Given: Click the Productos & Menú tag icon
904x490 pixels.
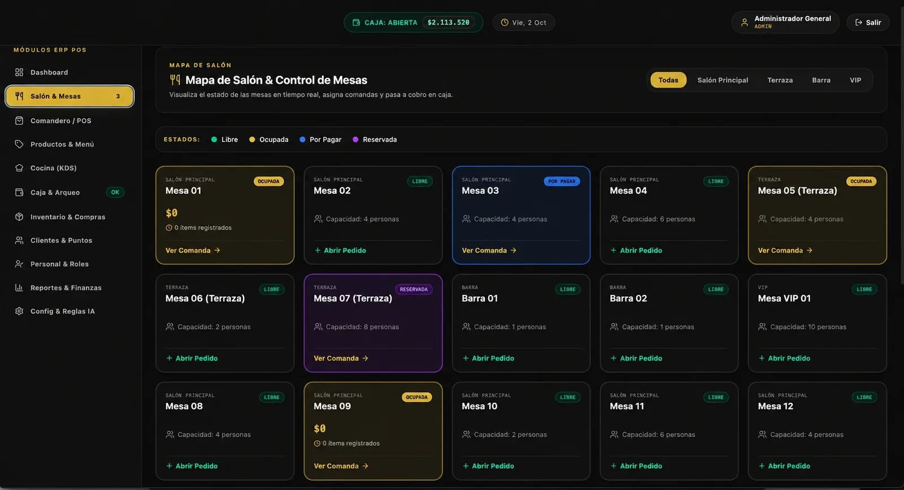Looking at the screenshot, I should point(19,144).
